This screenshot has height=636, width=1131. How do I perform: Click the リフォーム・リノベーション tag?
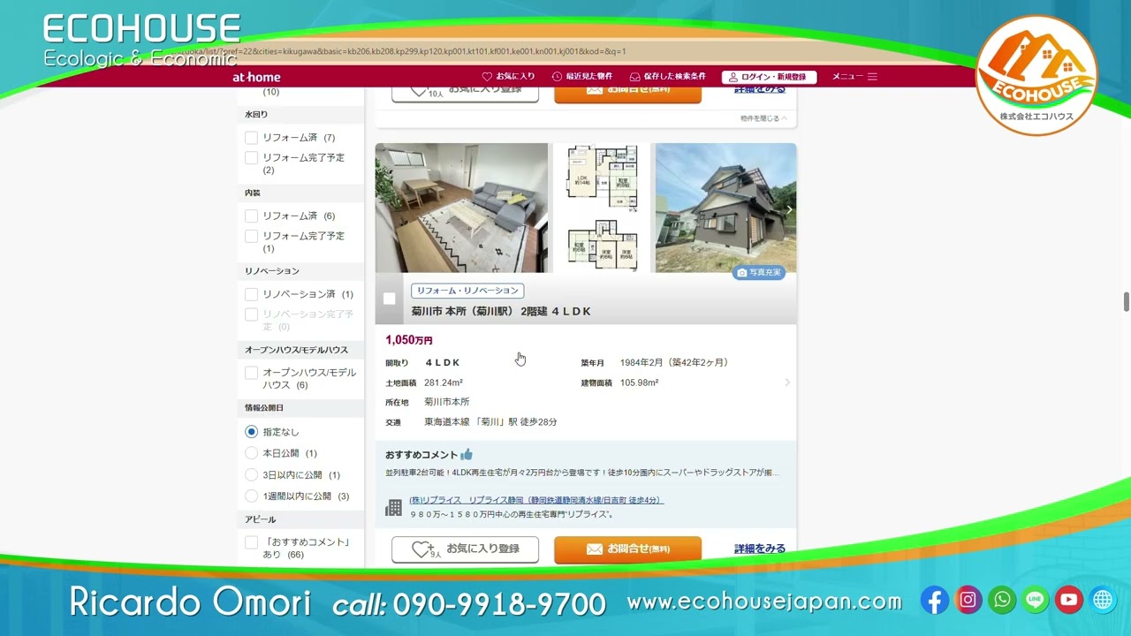pyautogui.click(x=467, y=291)
